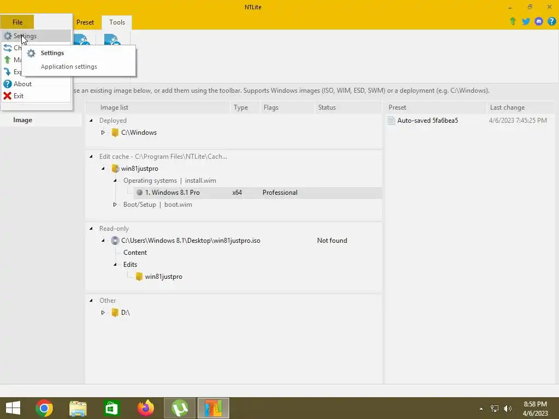Switch to the Preset tab
Image resolution: width=559 pixels, height=419 pixels.
pos(85,22)
